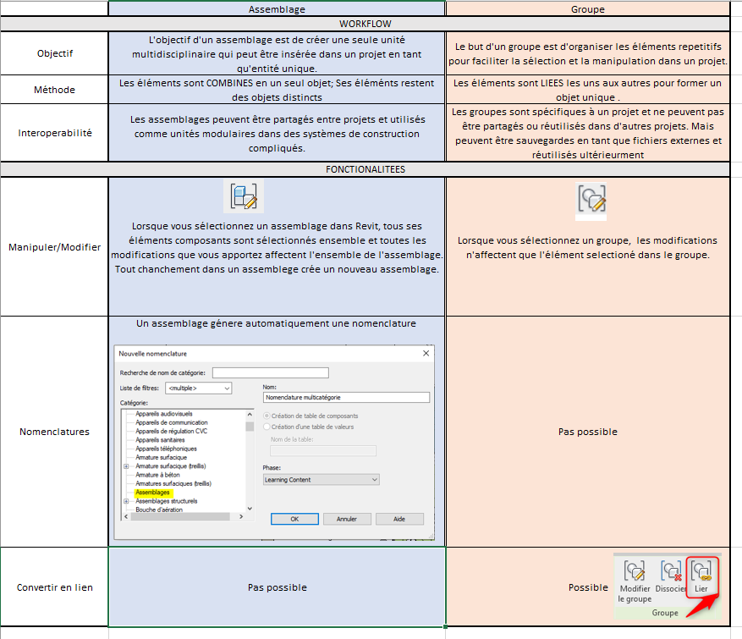This screenshot has width=742, height=639.
Task: Click the Lier icon highlighted in red
Action: [701, 572]
